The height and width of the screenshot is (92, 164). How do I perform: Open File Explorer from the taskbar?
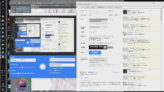3,16
